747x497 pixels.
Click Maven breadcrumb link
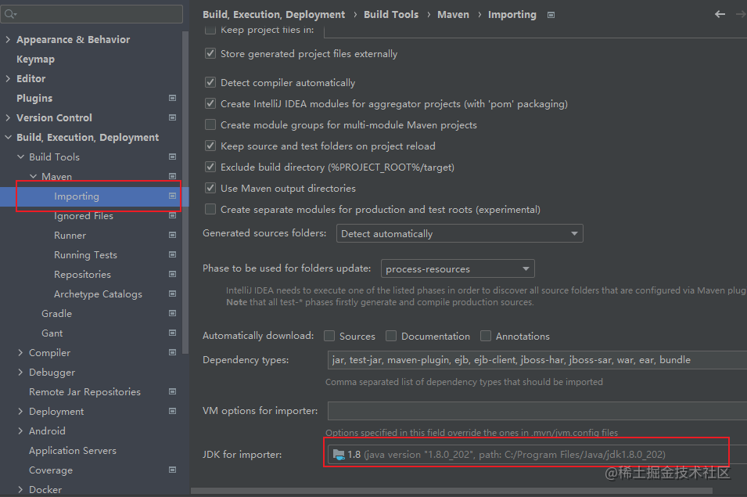[453, 15]
